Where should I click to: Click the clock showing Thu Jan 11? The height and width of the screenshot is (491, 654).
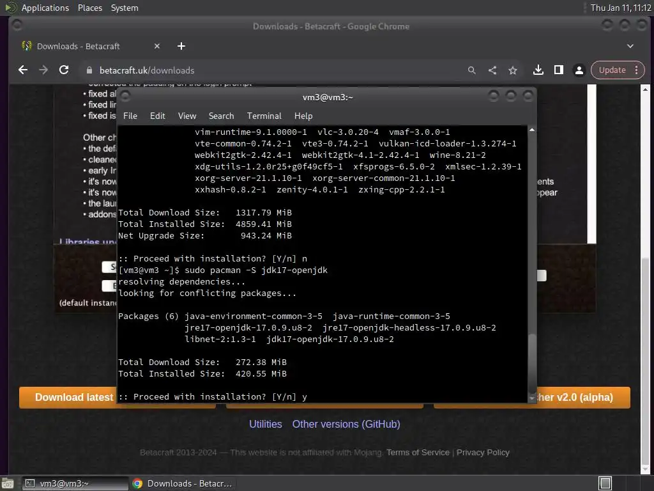(621, 8)
